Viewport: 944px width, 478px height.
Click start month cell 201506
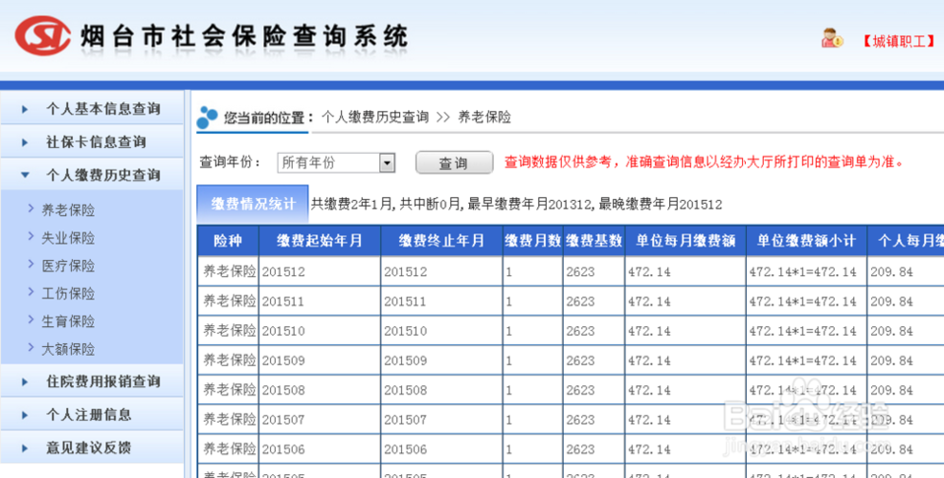(x=320, y=449)
